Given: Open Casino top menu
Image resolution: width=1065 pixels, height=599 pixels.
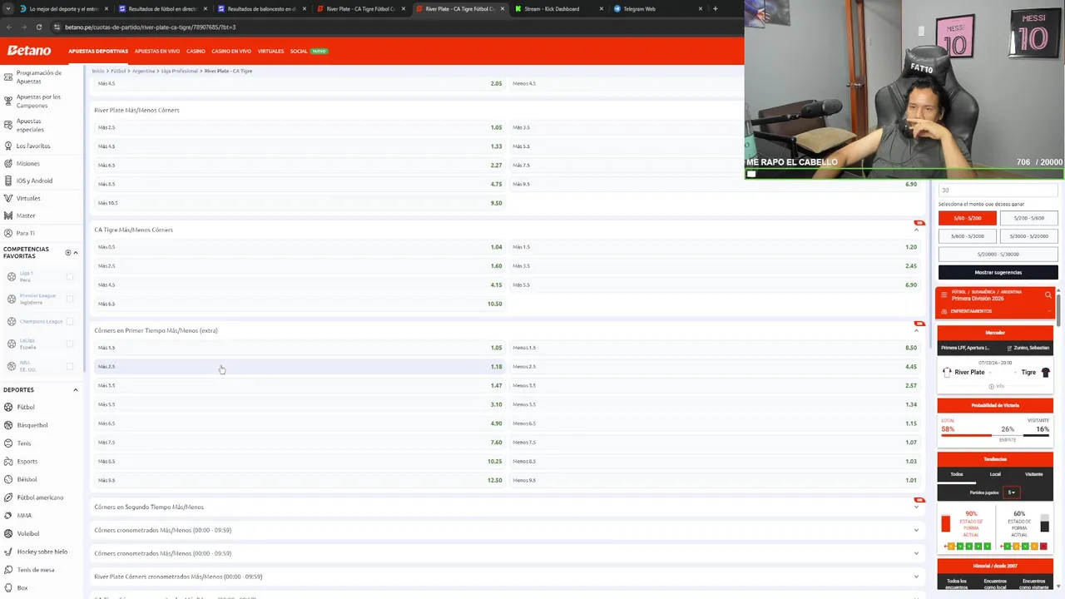Looking at the screenshot, I should (x=196, y=52).
